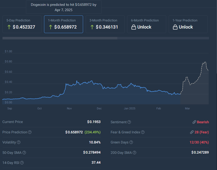Open the 28 (Fear) index link
217x170 pixels.
point(200,132)
